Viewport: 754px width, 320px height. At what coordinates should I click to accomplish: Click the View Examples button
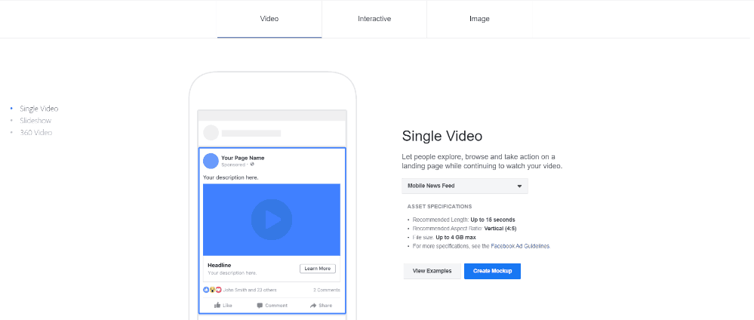(x=432, y=271)
